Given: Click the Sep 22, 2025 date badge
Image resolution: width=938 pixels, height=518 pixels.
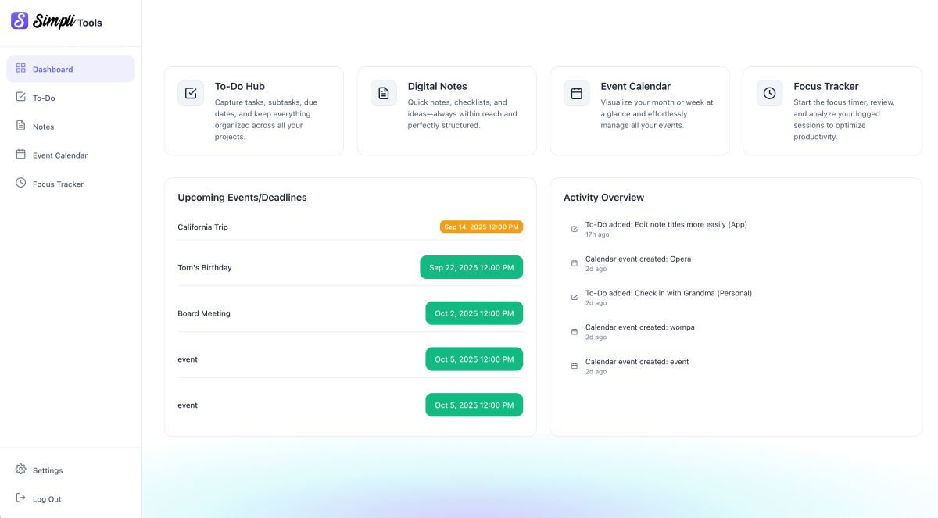Looking at the screenshot, I should click(x=471, y=267).
